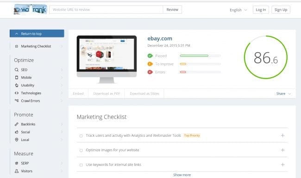Screen dimensions: 301x178
Task: Expand the Optimize images item
Action: click(x=282, y=150)
